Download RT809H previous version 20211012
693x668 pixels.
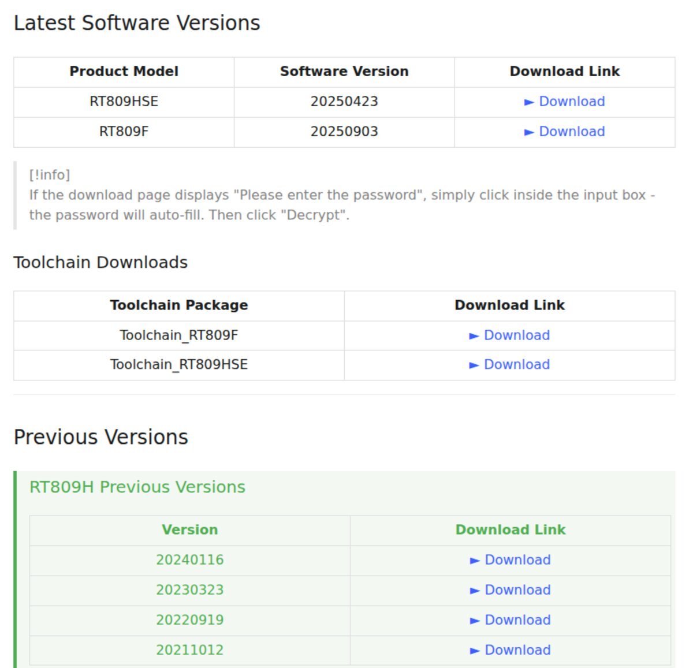pos(511,650)
